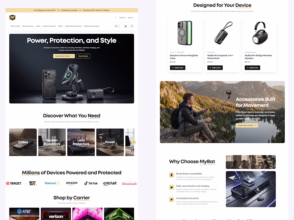Click the Accessible price points icon
Screen dimensions: 294x220
[x=172, y=200]
